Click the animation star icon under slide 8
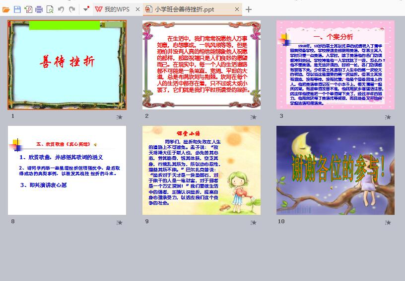Screen dimensions: 405x281 [x=119, y=222]
